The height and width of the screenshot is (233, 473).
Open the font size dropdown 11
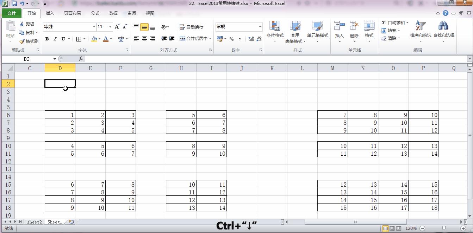110,27
